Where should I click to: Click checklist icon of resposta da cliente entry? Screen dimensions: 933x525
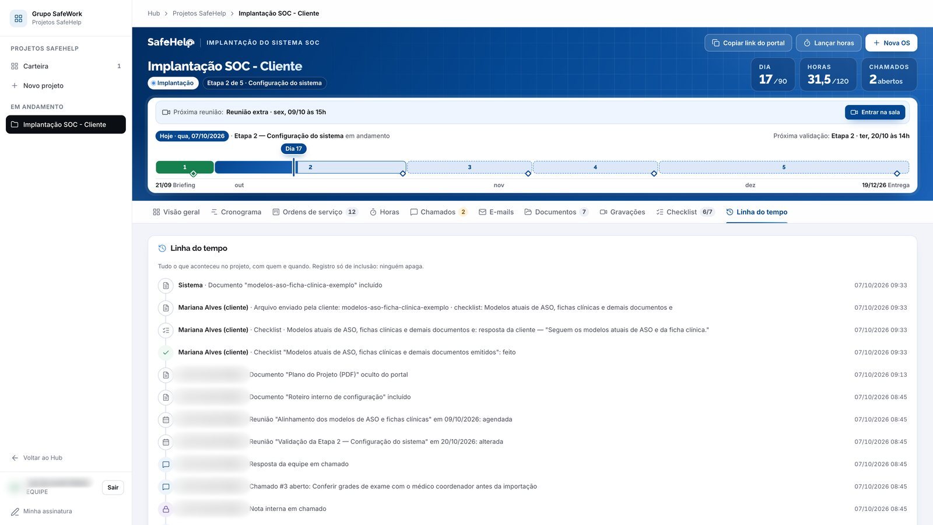(166, 330)
